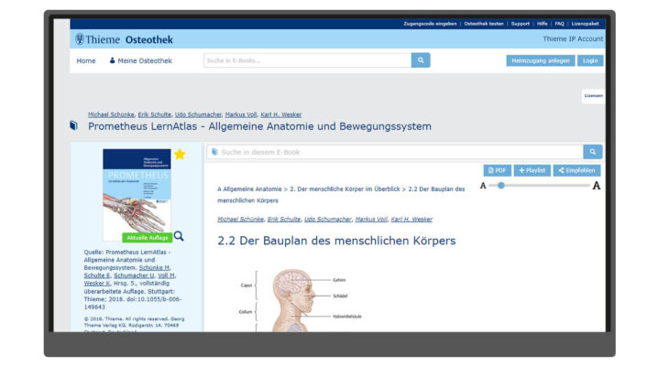Click Wesker K source citation link
The image size is (658, 366).
[97, 284]
